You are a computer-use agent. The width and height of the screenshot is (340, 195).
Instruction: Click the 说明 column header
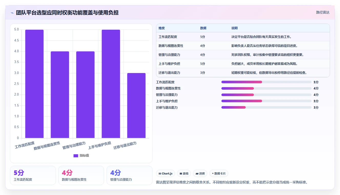coord(234,28)
